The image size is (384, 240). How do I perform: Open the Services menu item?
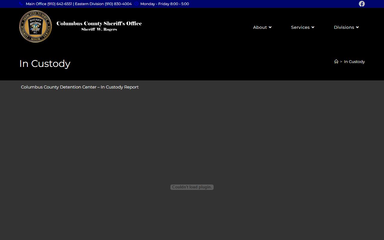[x=300, y=27]
